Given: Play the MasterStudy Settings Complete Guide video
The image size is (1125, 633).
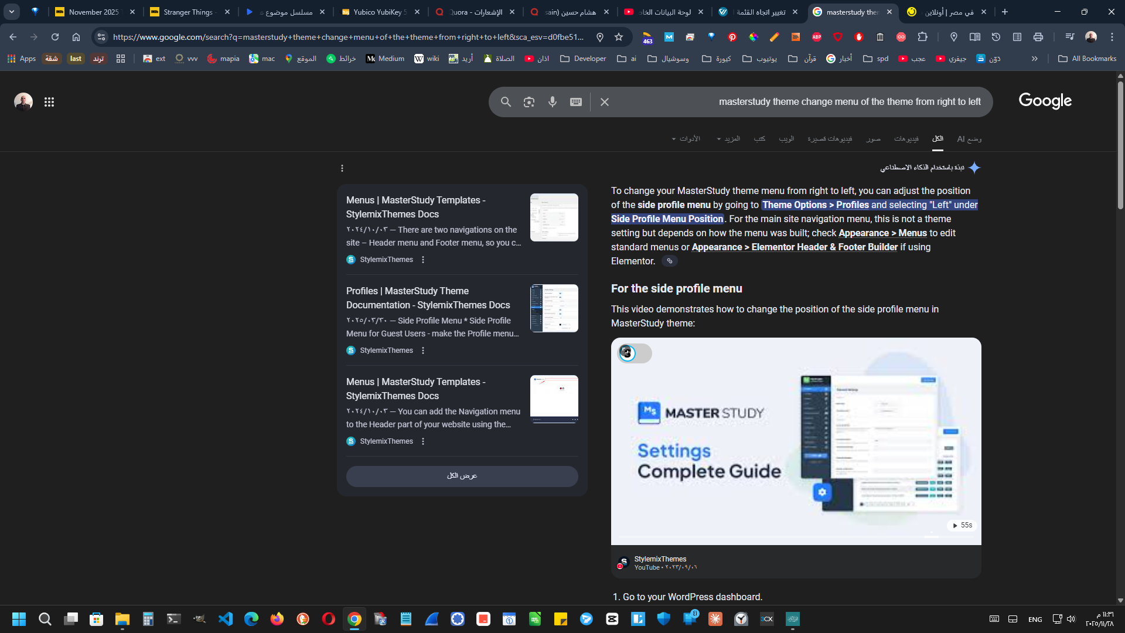Looking at the screenshot, I should (796, 441).
